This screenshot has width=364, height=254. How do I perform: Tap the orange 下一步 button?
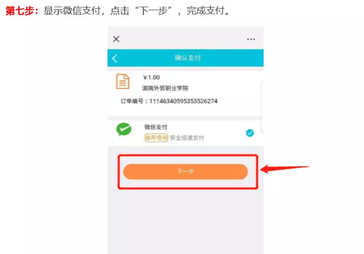[x=185, y=172]
